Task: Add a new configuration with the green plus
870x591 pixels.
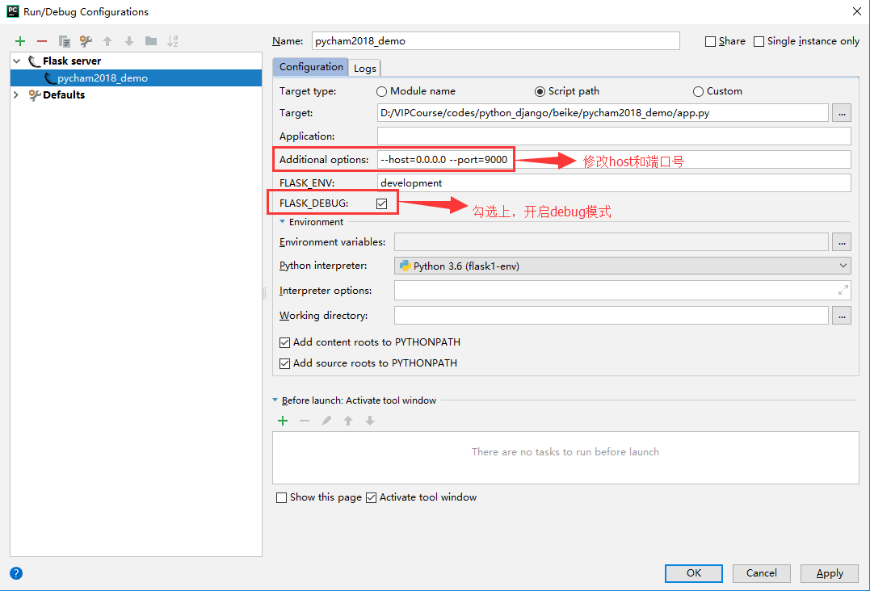Action: pyautogui.click(x=20, y=41)
